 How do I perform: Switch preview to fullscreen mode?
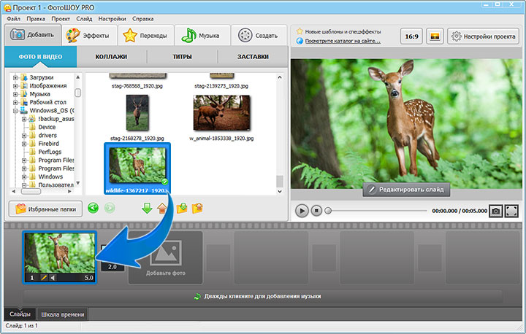click(x=511, y=210)
